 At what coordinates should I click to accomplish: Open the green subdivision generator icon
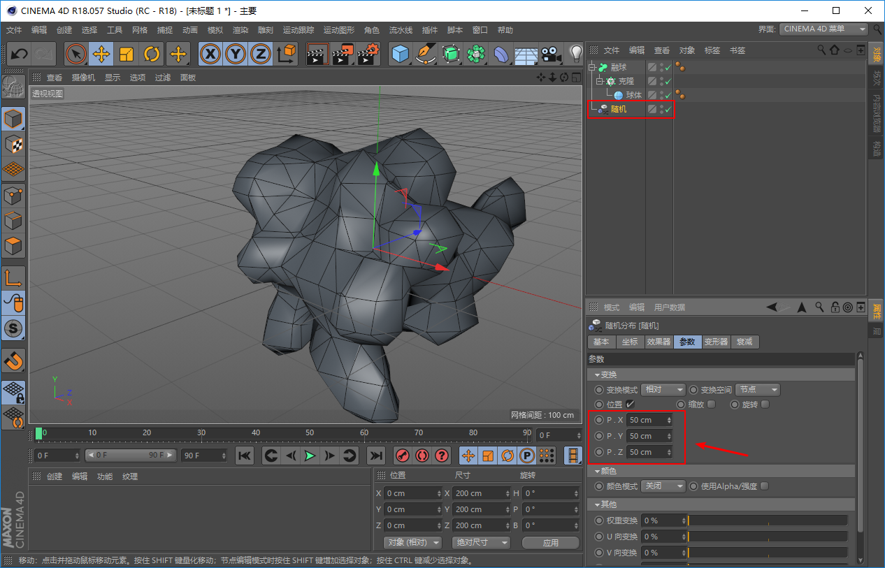(451, 54)
